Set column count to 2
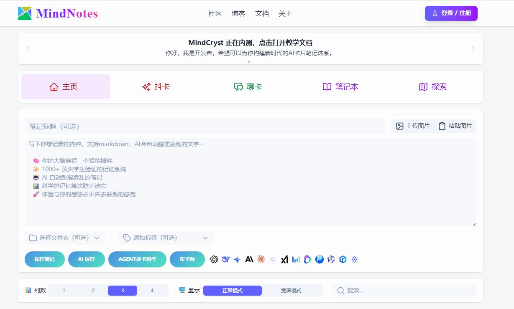This screenshot has height=309, width=514. click(x=93, y=291)
